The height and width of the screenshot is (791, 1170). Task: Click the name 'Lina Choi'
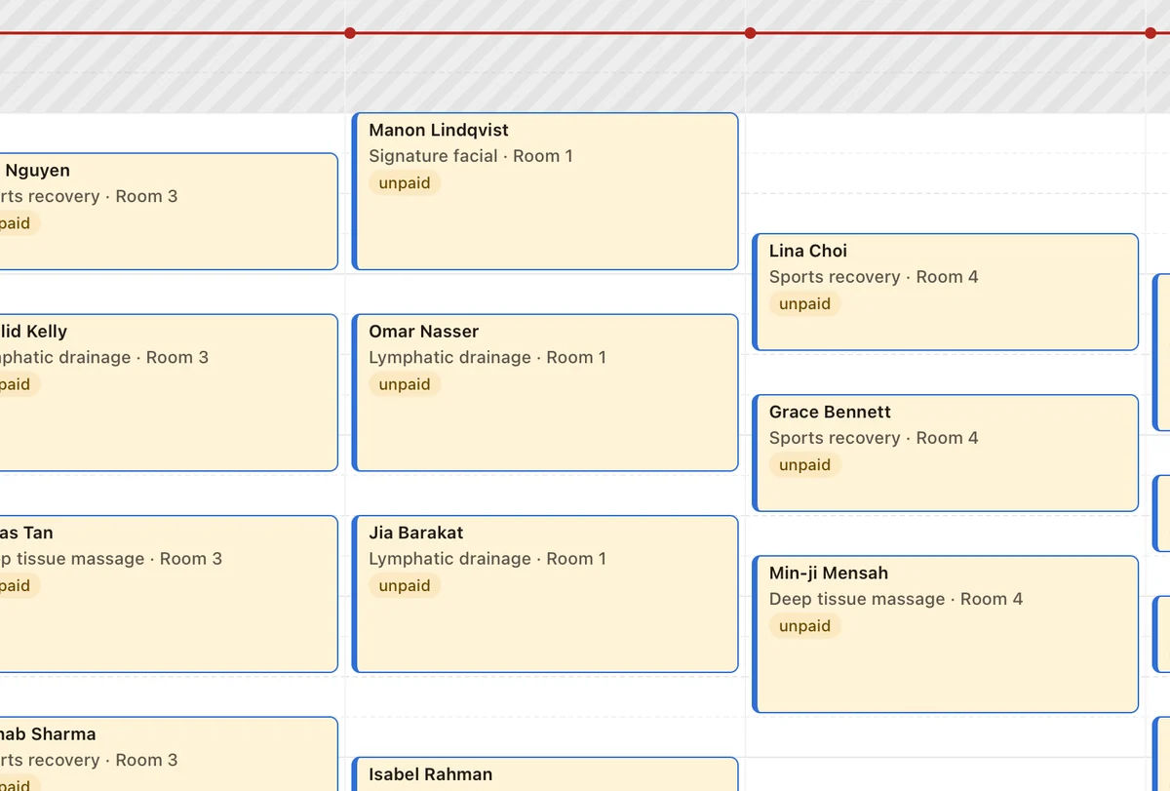tap(808, 251)
